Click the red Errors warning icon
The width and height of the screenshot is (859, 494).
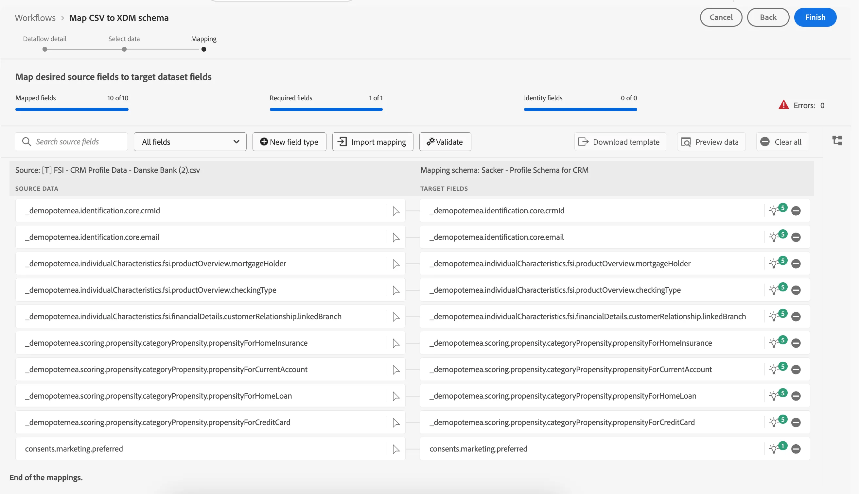coord(783,105)
